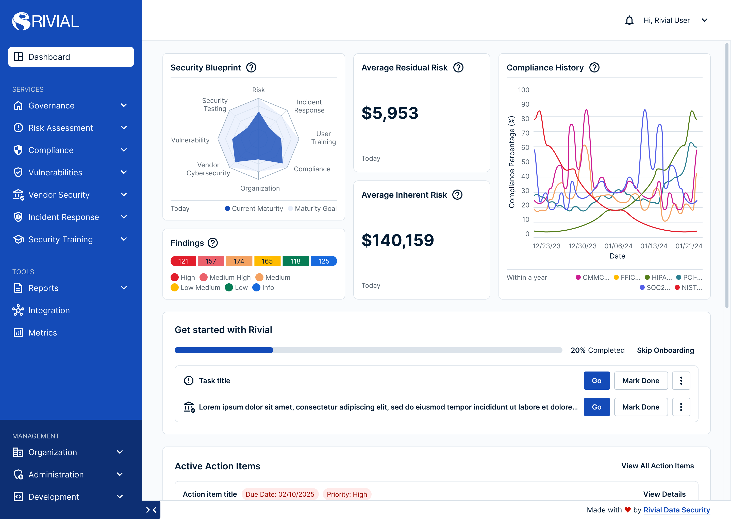Expand the Governance menu chevron
The height and width of the screenshot is (519, 731).
click(124, 105)
